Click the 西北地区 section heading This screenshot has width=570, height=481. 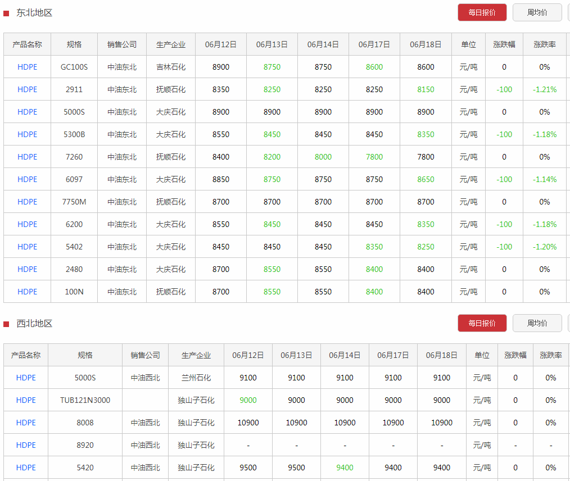click(x=34, y=323)
